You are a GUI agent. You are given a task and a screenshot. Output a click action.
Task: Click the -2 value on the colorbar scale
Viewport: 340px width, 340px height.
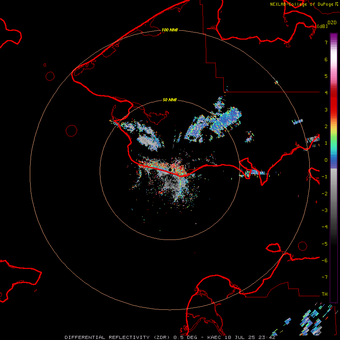click(325, 194)
